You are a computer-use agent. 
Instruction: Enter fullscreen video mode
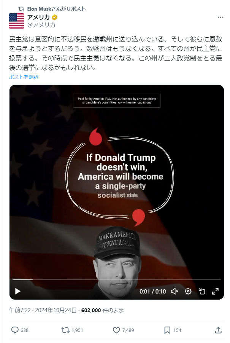[x=216, y=291]
